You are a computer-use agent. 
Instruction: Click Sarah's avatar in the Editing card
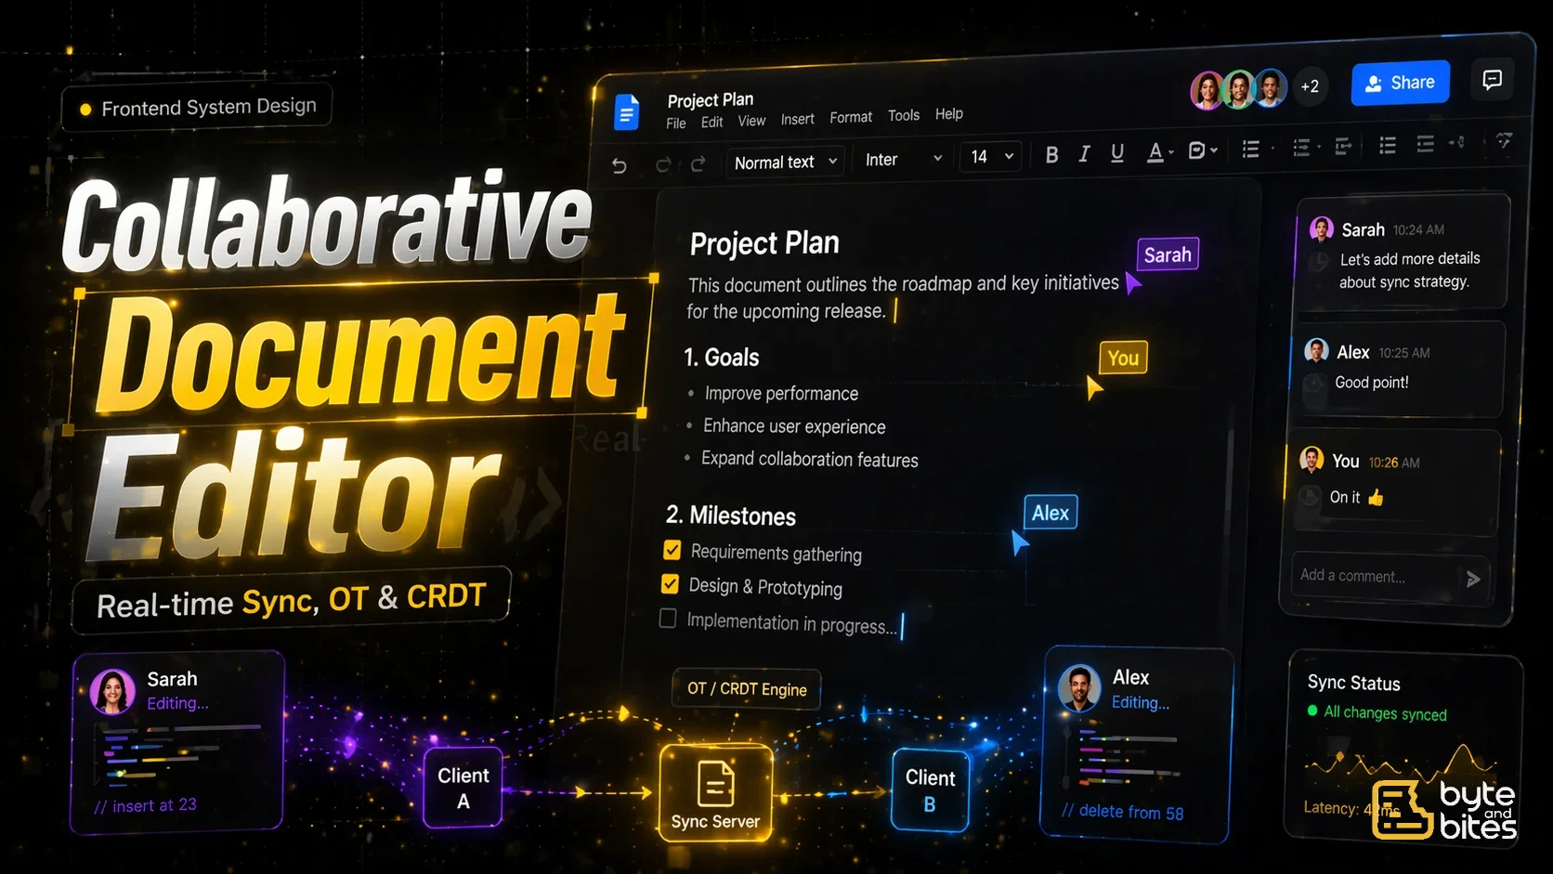[x=113, y=692]
